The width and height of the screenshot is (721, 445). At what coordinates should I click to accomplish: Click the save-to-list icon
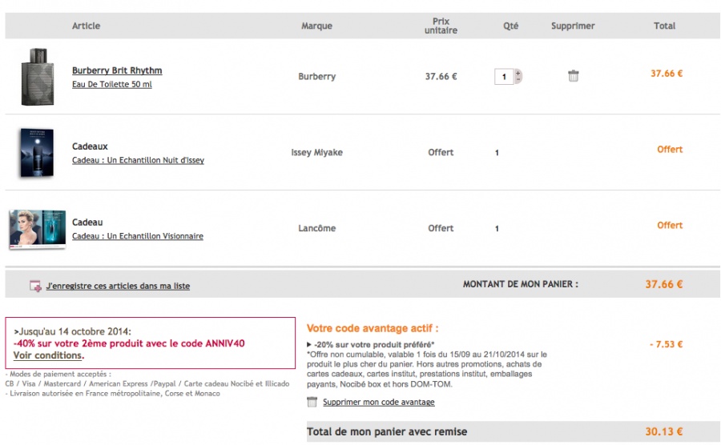(x=35, y=286)
